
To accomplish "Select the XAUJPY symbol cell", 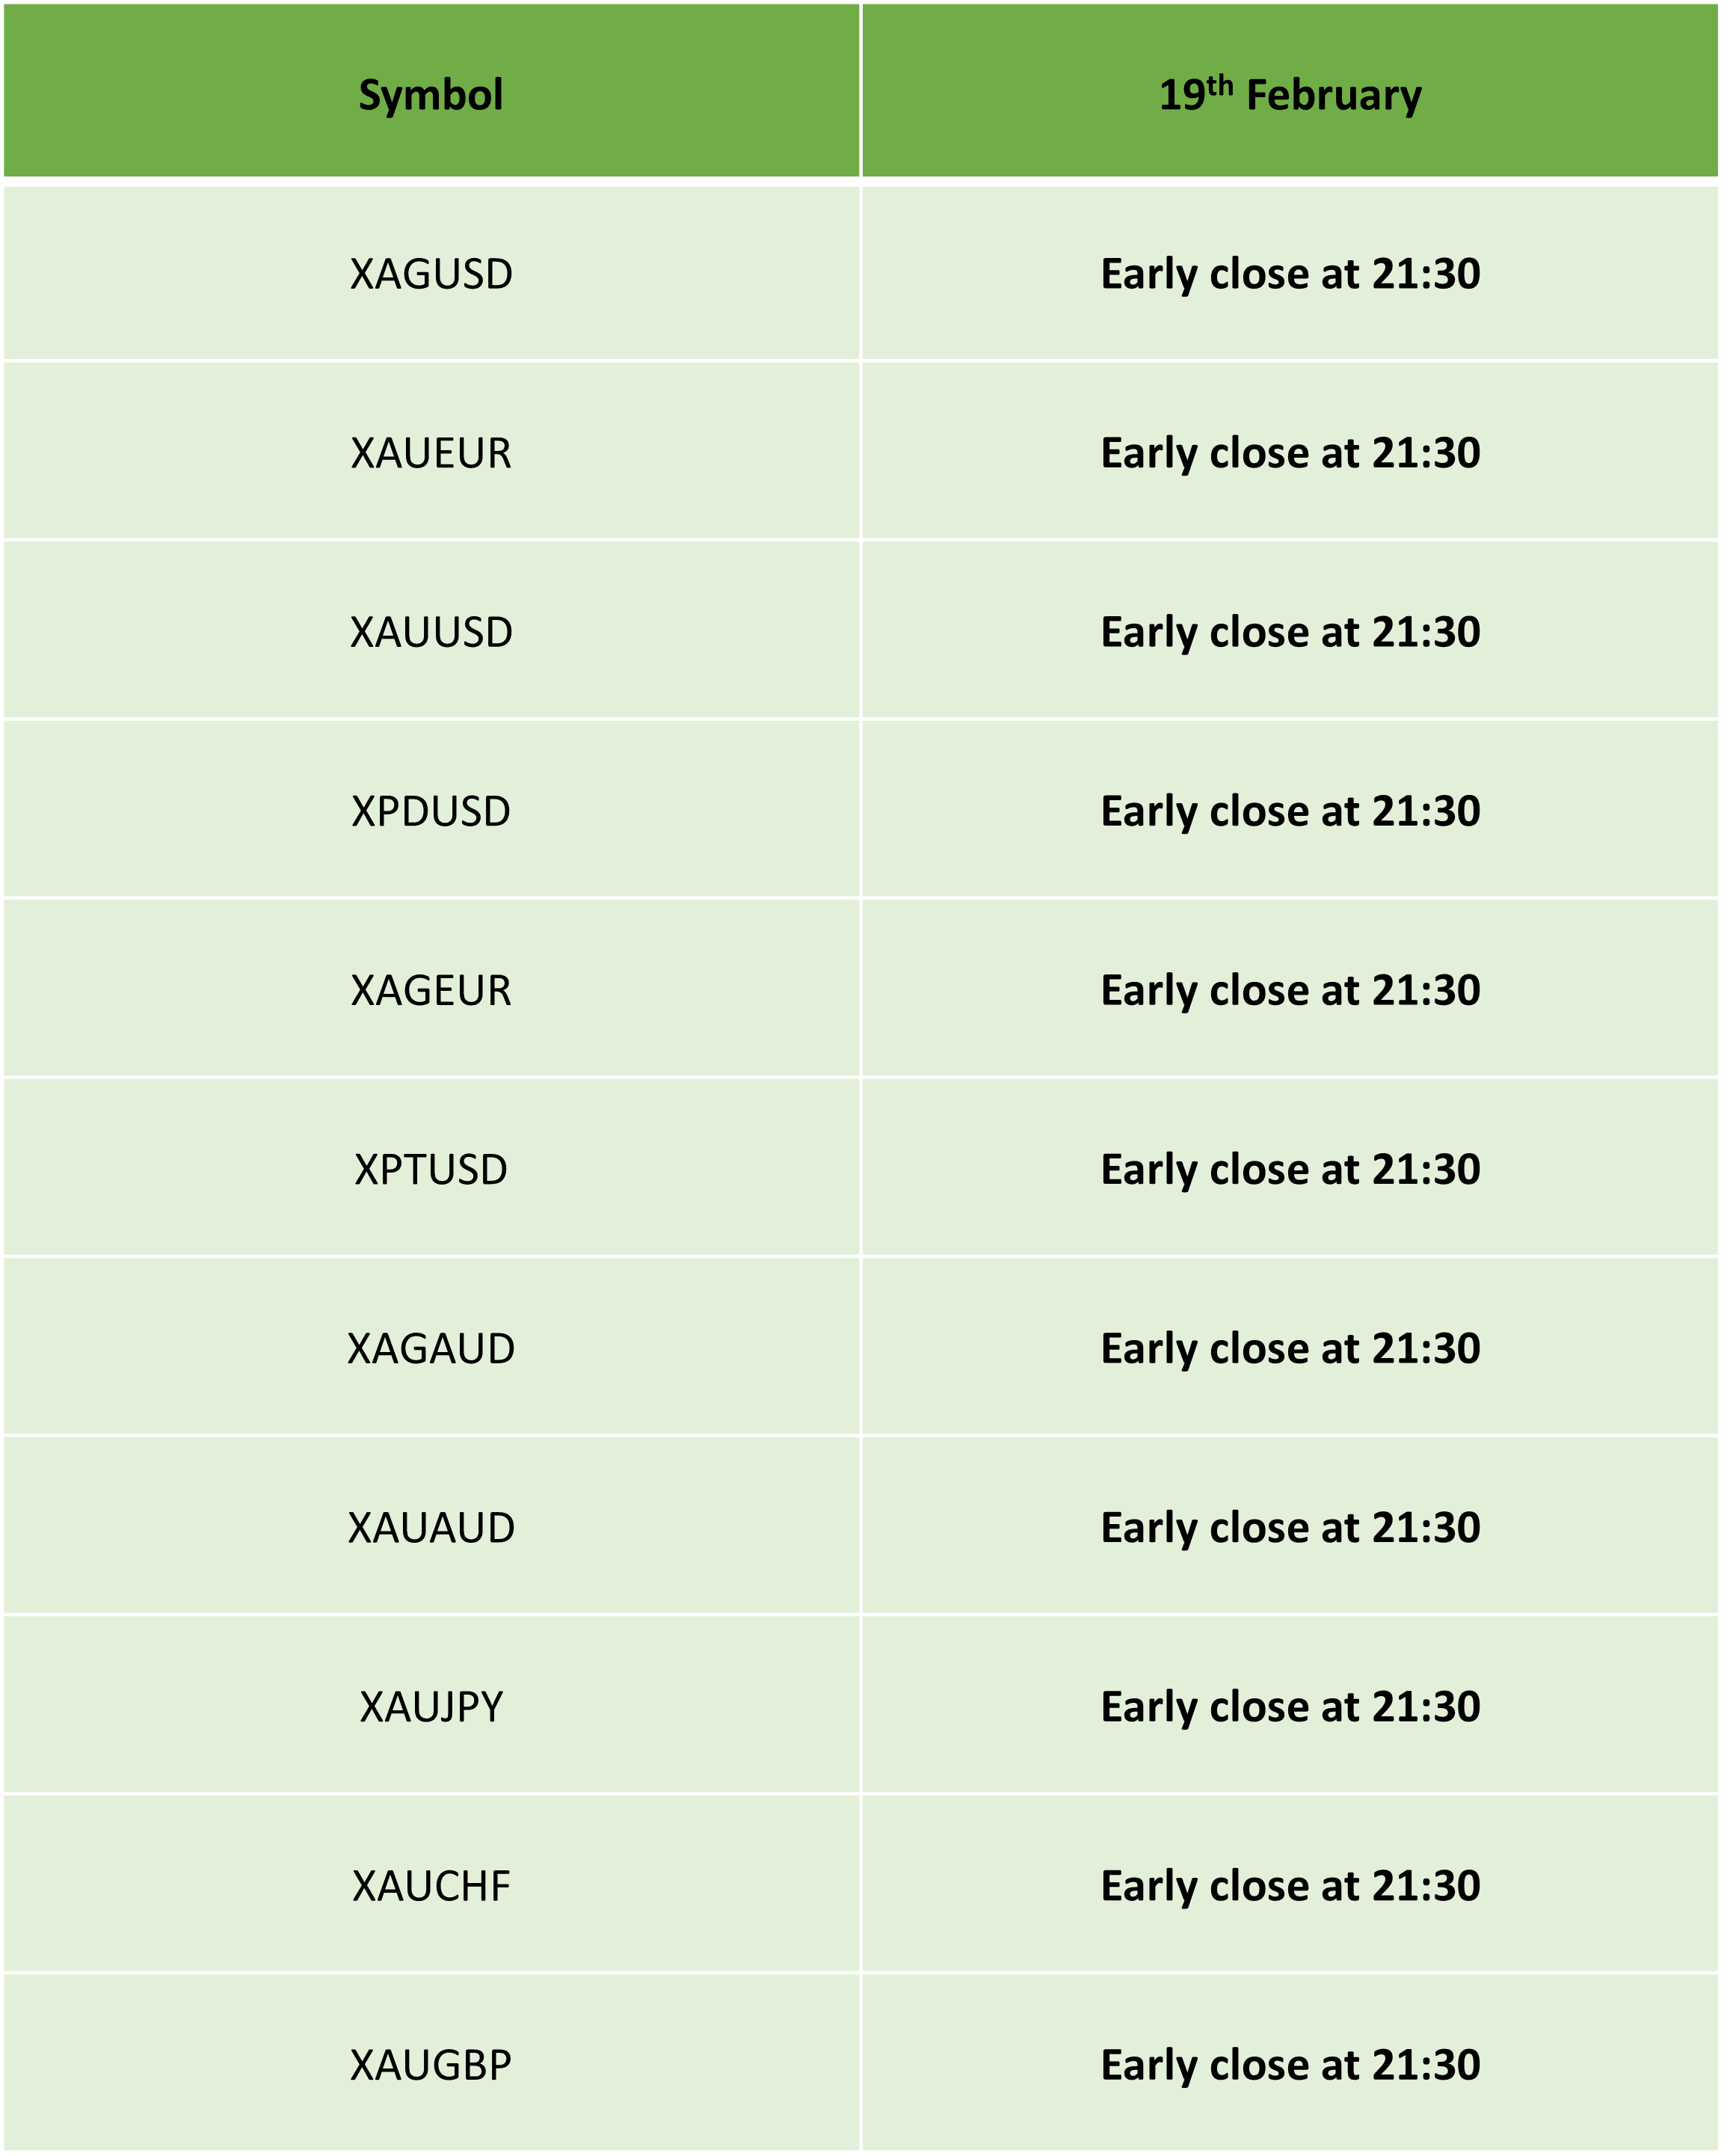I will click(x=431, y=1706).
